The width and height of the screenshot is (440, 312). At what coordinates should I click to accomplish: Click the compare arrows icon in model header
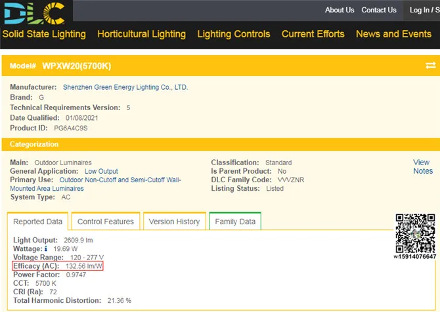[x=430, y=66]
